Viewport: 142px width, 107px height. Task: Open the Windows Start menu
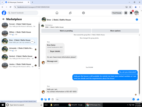coord(3,105)
